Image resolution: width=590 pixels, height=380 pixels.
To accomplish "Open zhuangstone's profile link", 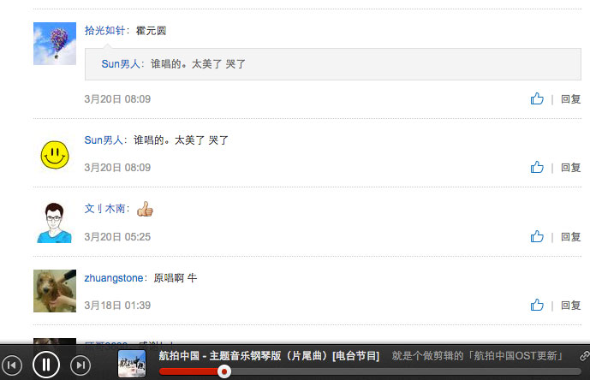I will click(114, 278).
